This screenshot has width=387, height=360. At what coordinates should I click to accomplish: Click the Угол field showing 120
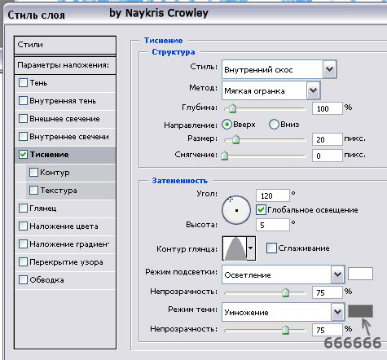273,195
